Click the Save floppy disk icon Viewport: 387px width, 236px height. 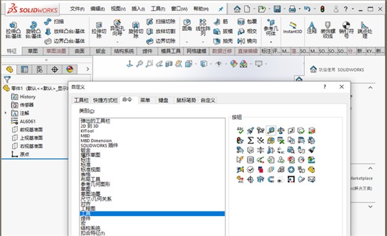[x=277, y=9]
